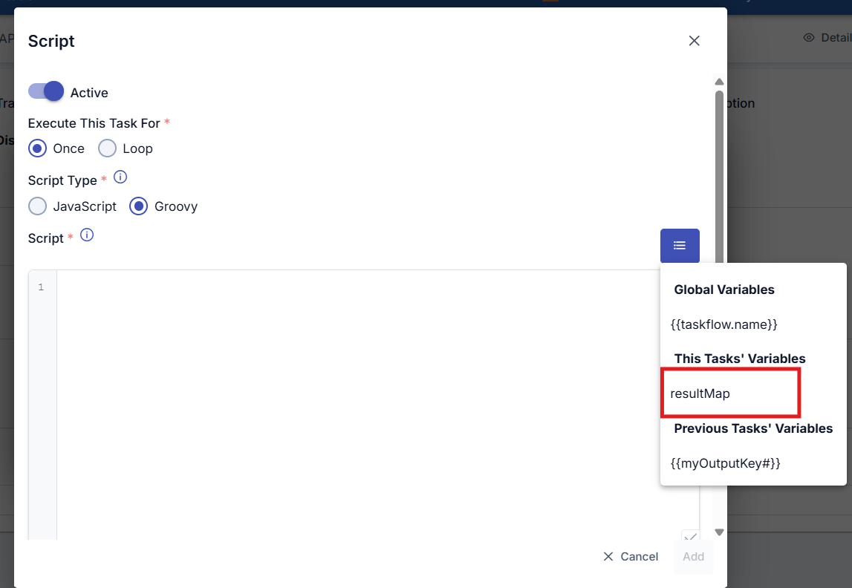The width and height of the screenshot is (852, 588).
Task: Select JavaScript as the script type
Action: point(38,206)
